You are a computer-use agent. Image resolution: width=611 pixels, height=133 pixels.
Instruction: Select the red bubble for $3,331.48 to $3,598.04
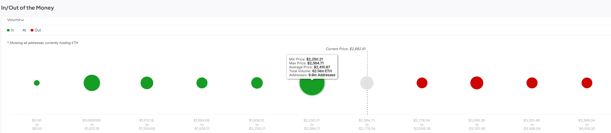tap(532, 83)
